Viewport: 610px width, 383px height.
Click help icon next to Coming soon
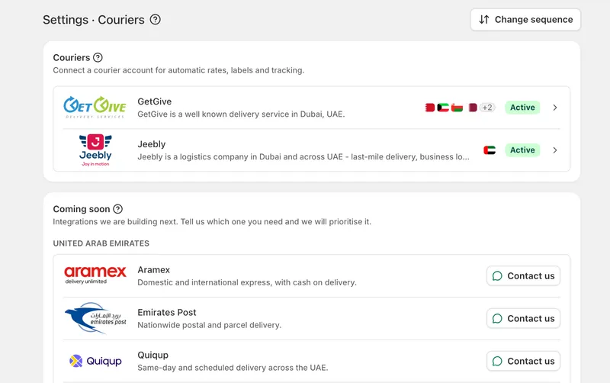click(x=118, y=209)
